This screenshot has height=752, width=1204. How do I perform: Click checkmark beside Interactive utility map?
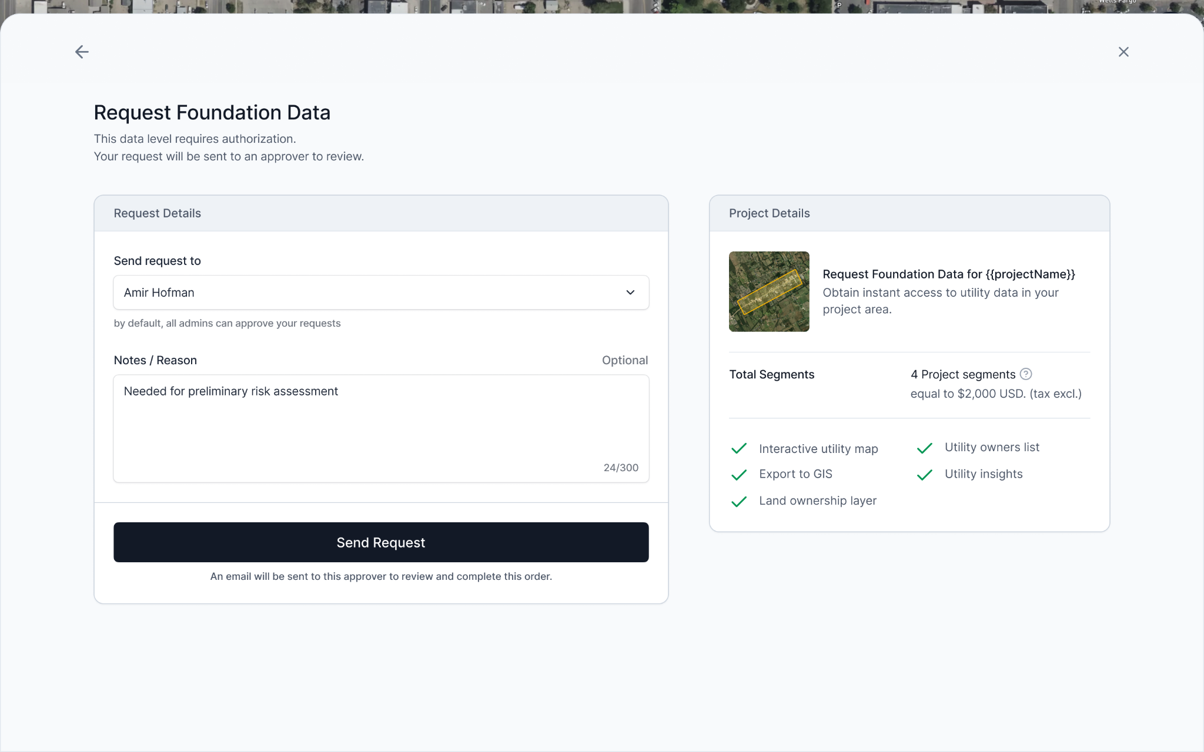(739, 449)
